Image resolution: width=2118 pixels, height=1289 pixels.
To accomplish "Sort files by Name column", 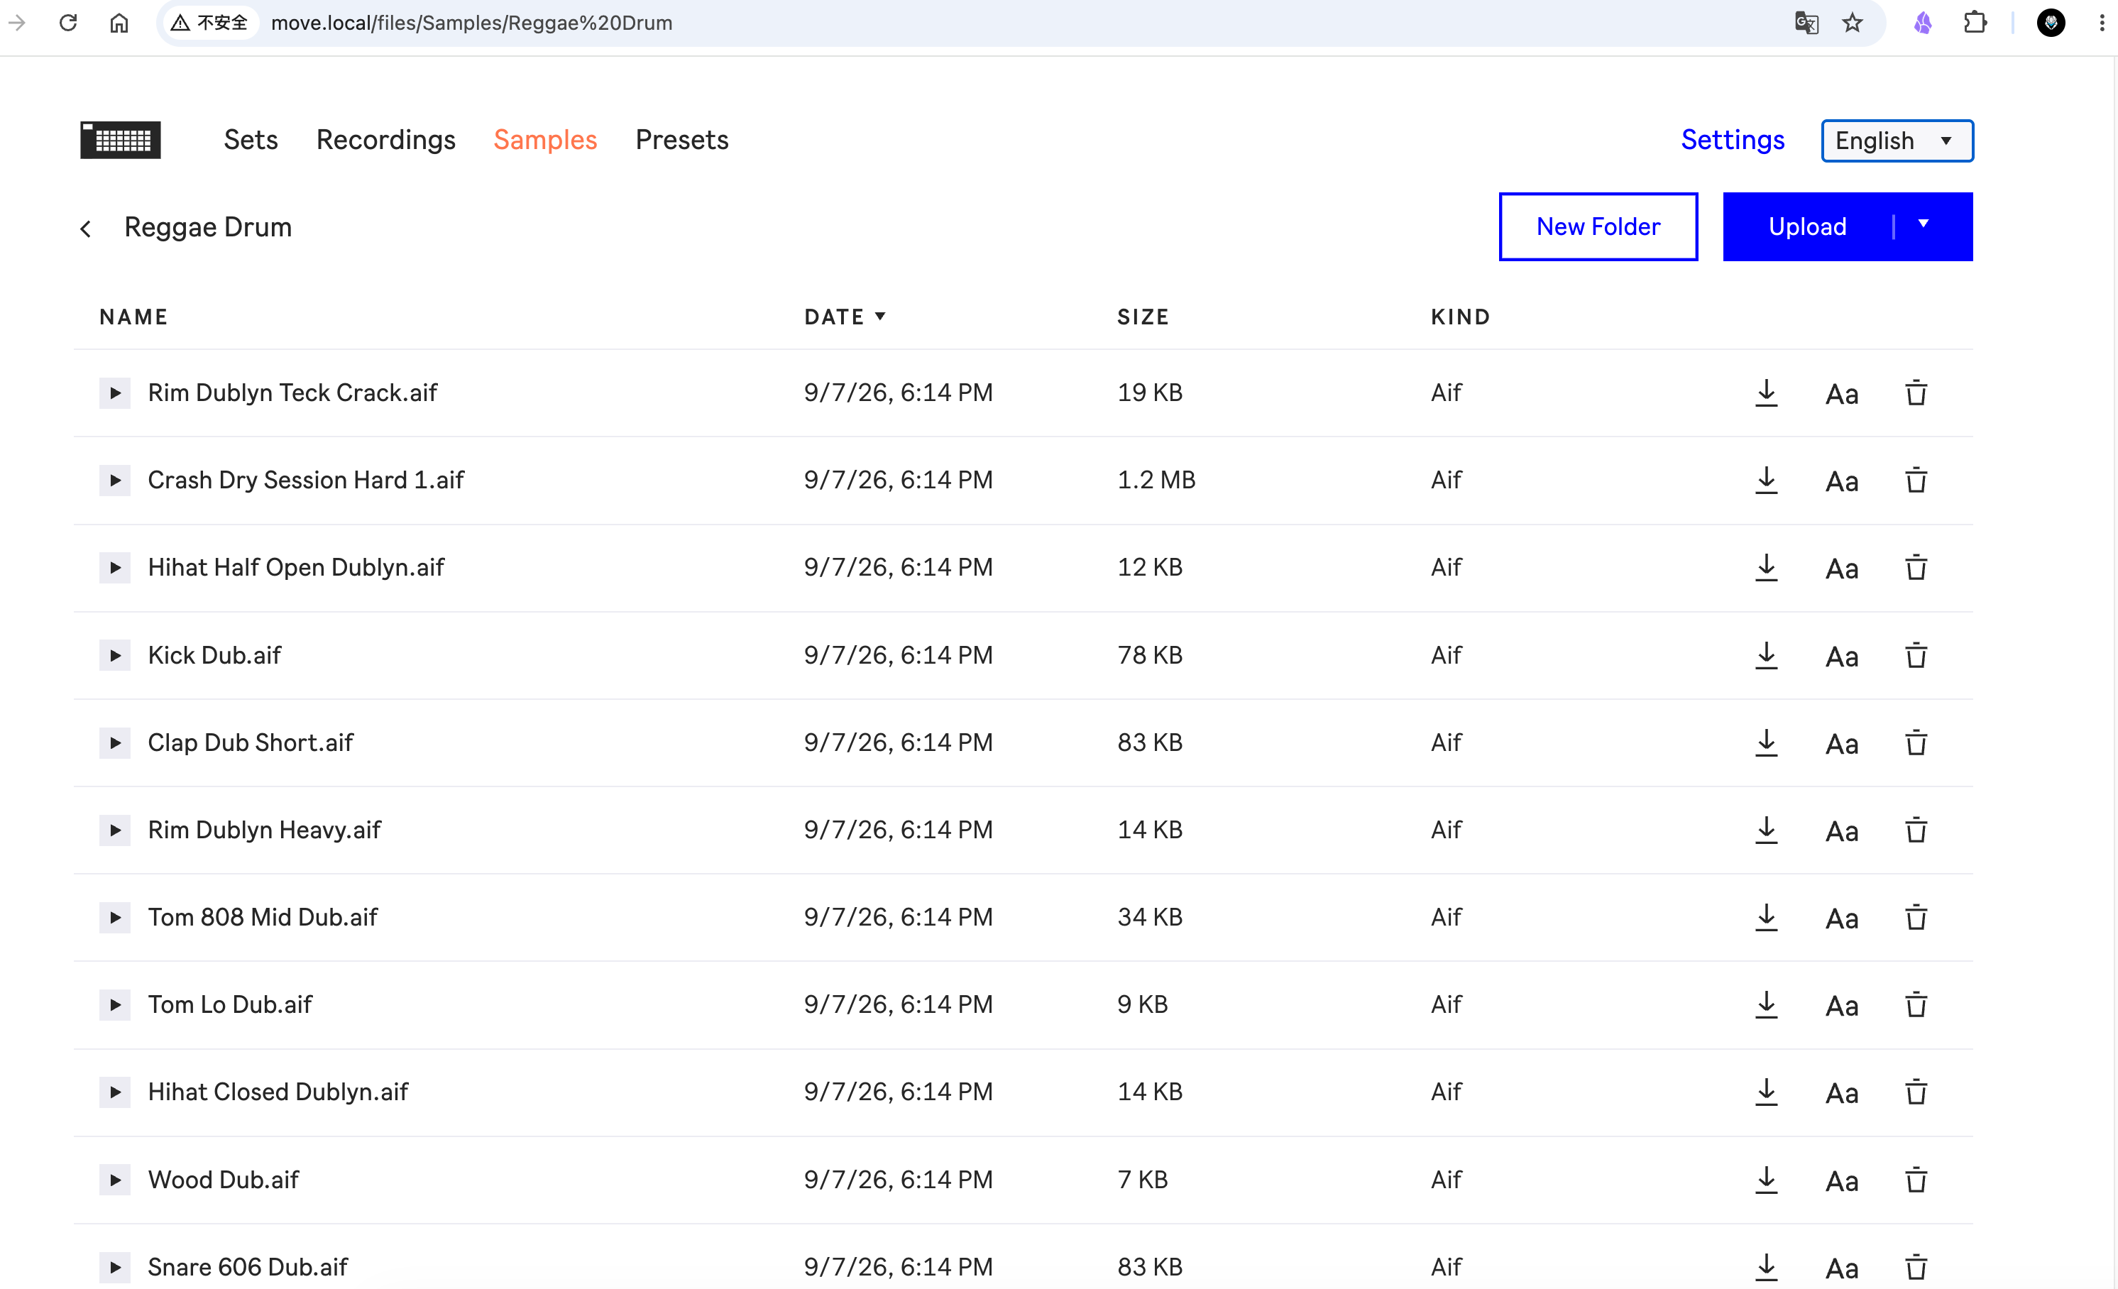I will click(x=133, y=317).
